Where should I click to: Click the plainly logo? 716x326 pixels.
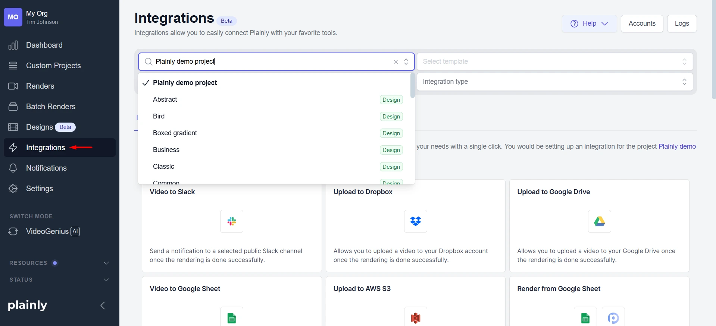(28, 305)
